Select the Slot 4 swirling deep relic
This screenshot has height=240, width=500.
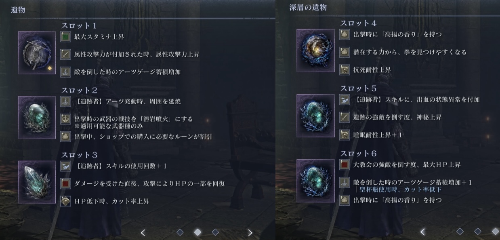point(315,51)
